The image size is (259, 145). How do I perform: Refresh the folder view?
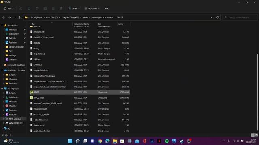pyautogui.click(x=217, y=17)
